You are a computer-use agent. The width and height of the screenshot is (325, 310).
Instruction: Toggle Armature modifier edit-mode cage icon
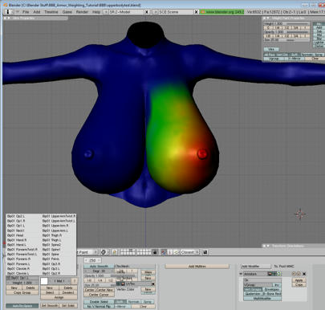279,274
